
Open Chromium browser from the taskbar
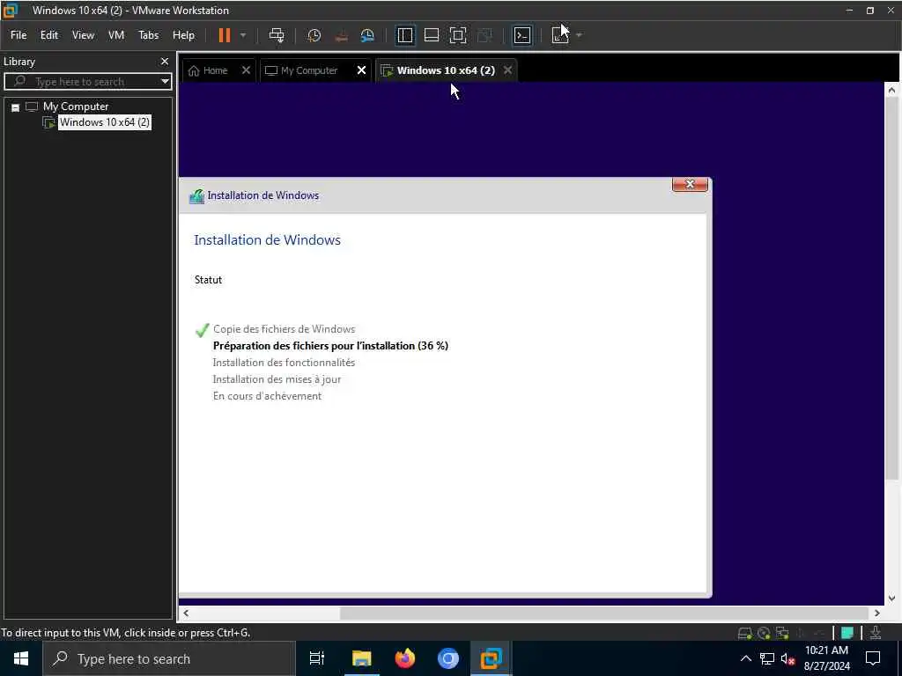point(448,658)
